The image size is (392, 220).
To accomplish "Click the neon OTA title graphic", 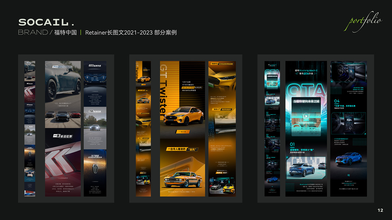I will (x=306, y=90).
